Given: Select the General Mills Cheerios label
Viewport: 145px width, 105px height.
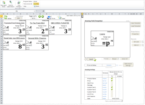Looking at the screenshot, I should click(37, 43).
